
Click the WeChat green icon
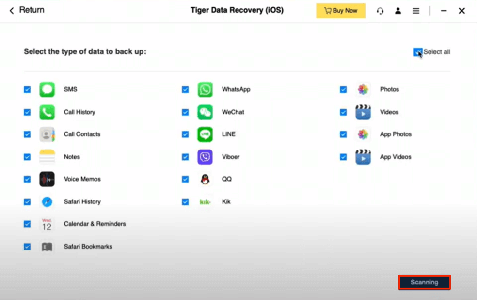coord(205,112)
